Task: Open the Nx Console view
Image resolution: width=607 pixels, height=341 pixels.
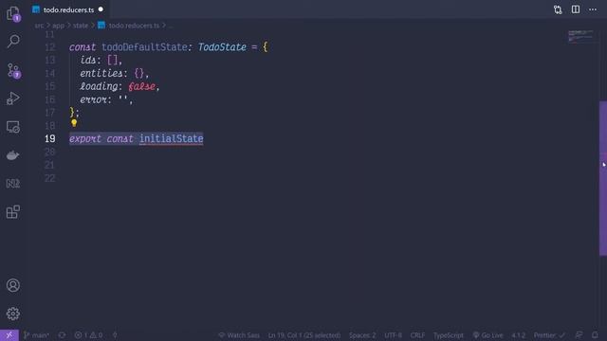Action: (x=12, y=183)
